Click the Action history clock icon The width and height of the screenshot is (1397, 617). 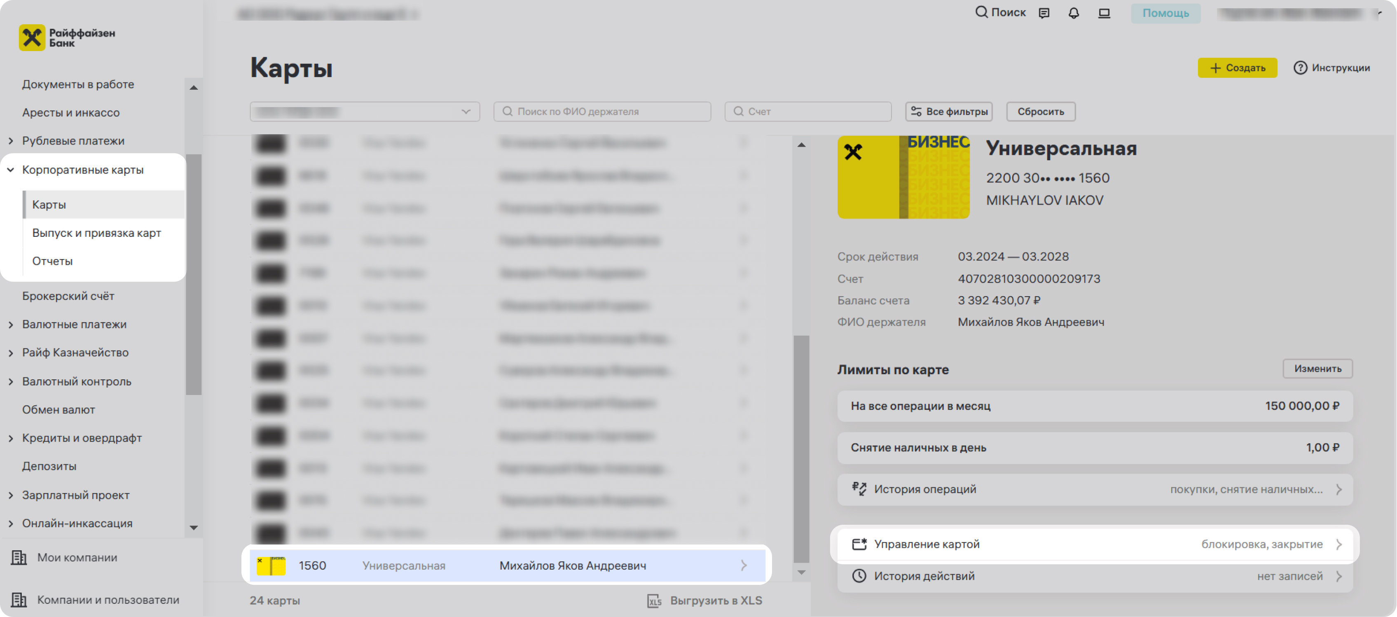[x=859, y=576]
